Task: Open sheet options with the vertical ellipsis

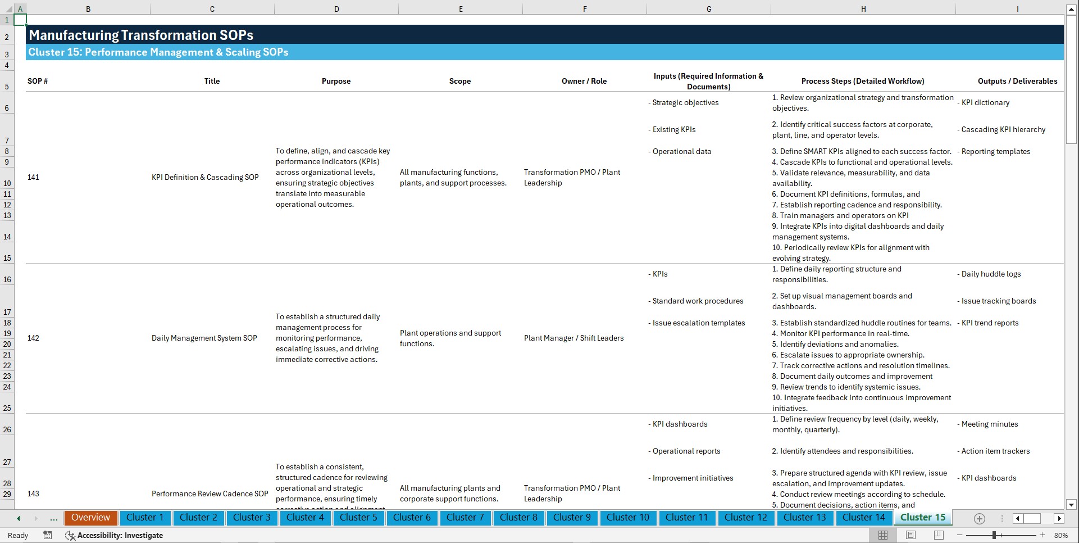Action: pos(1002,518)
